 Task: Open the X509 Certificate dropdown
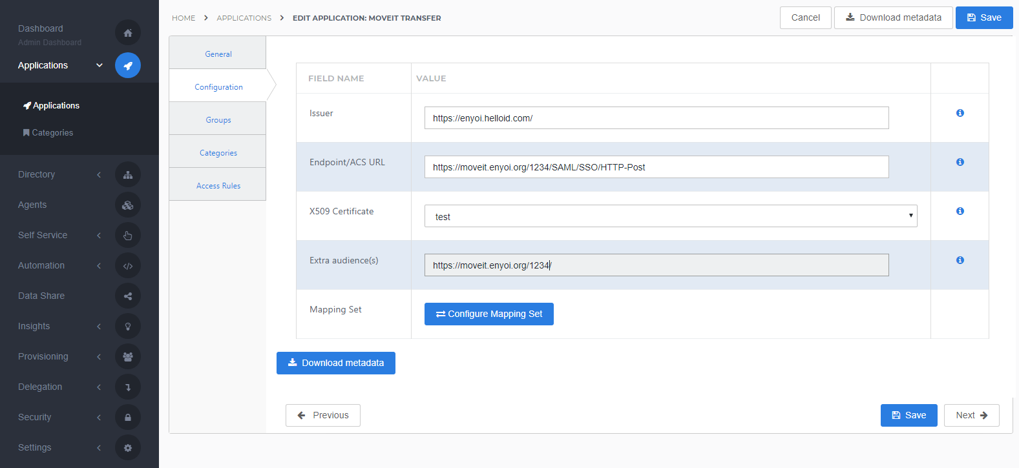click(x=671, y=216)
